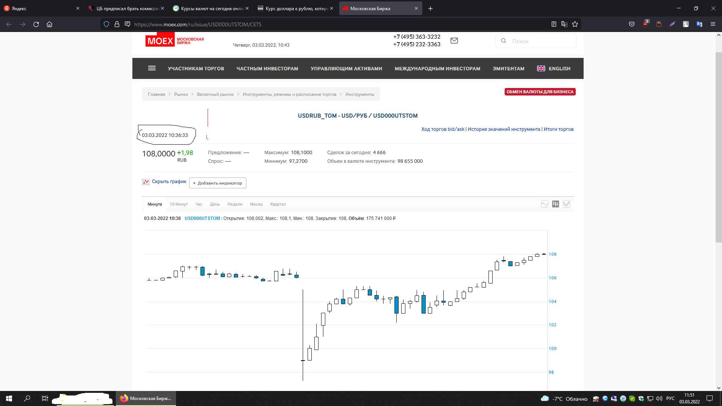722x406 pixels.
Task: Toggle reader view icon in address bar
Action: pos(554,24)
